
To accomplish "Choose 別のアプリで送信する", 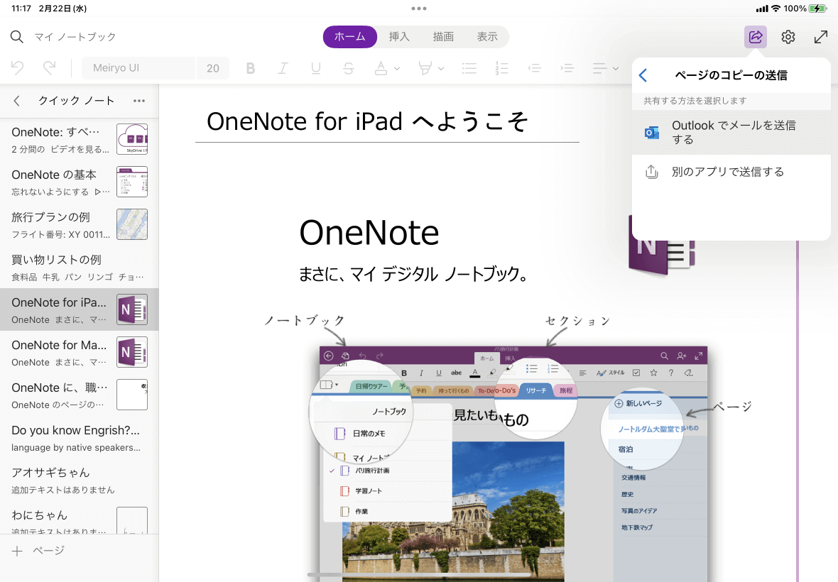I will pos(731,172).
